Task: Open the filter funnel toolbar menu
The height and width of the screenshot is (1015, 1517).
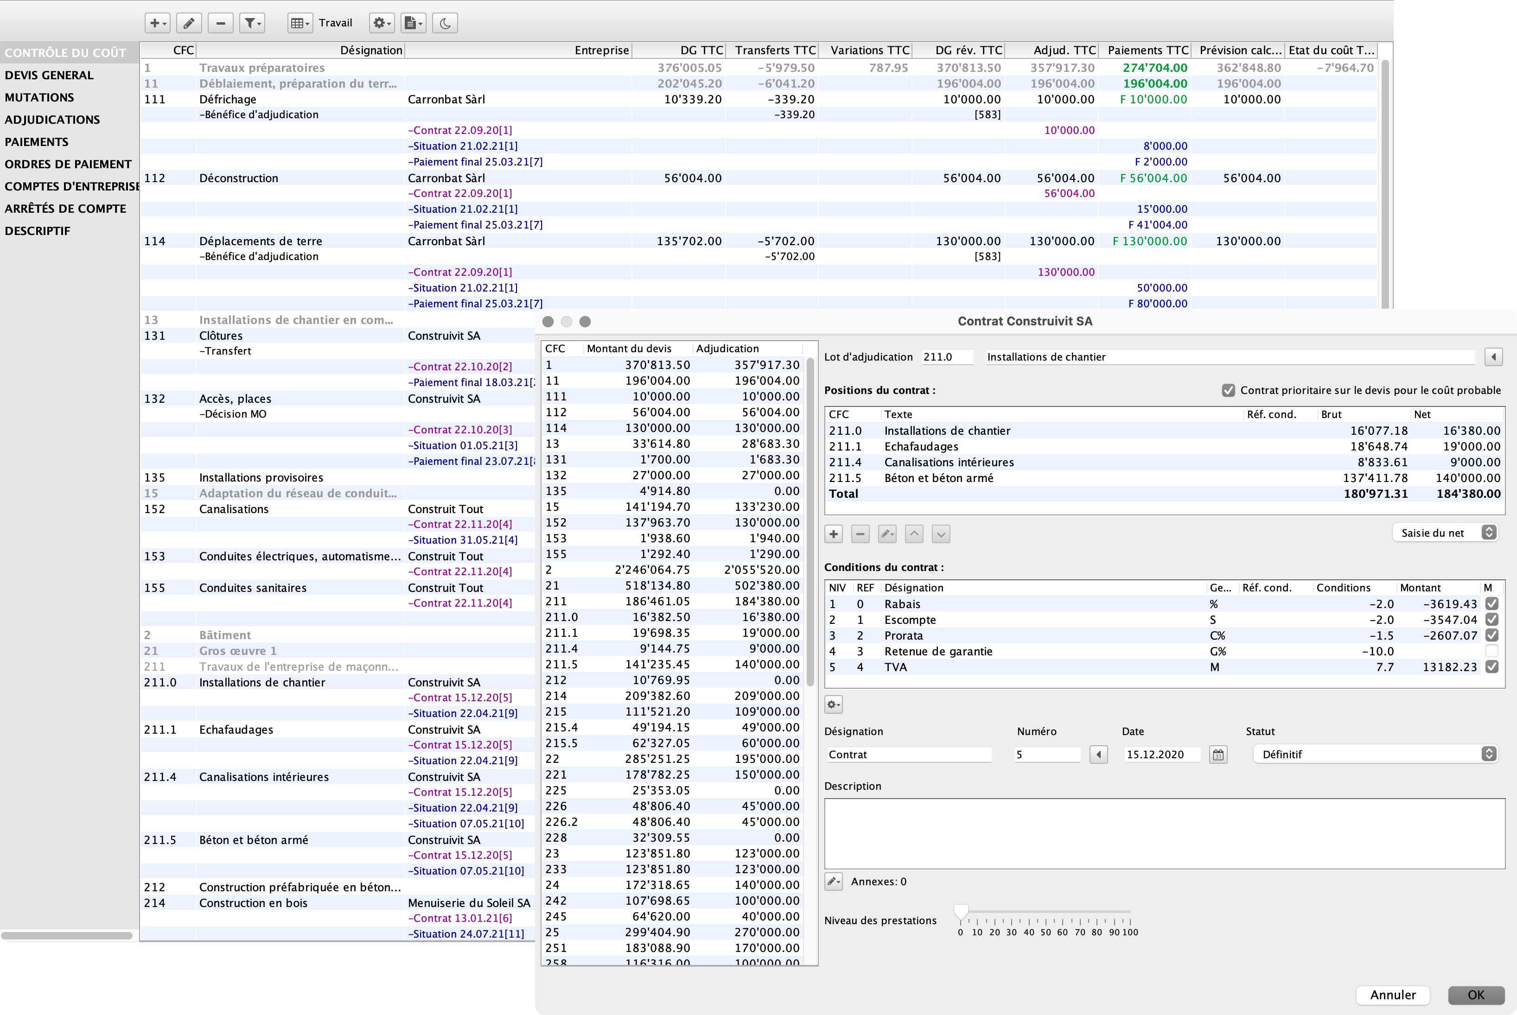Action: click(253, 23)
